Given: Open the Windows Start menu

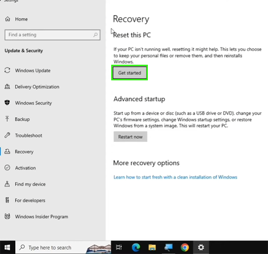Looking at the screenshot, I should [7, 247].
